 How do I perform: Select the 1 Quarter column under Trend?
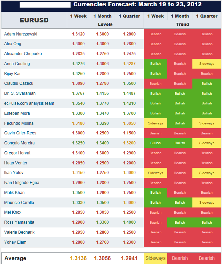pyautogui.click(x=207, y=16)
